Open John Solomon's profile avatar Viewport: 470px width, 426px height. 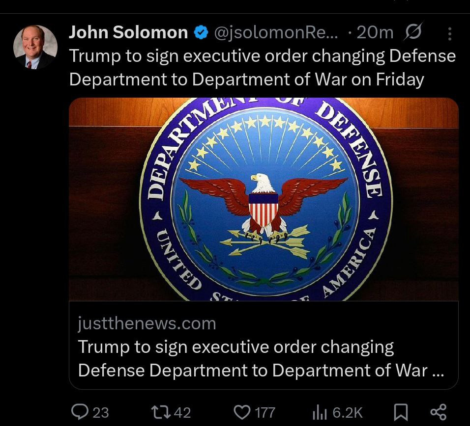click(x=34, y=47)
